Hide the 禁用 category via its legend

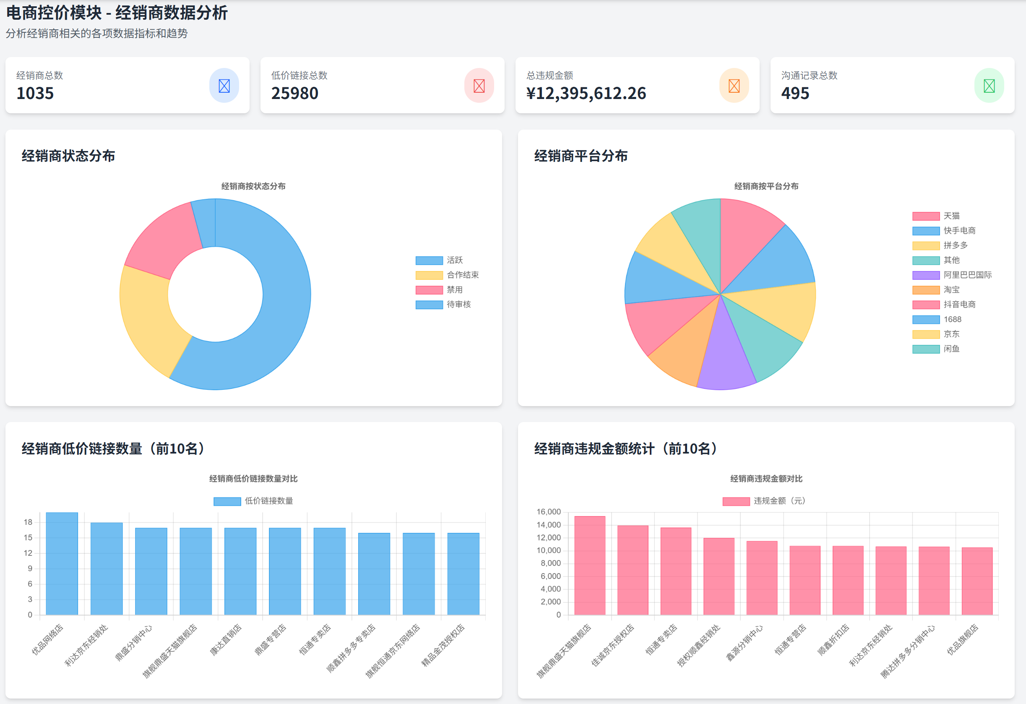[446, 290]
